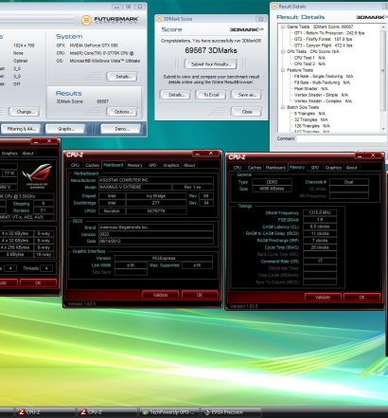The image size is (388, 418).
Task: Select Fill Rate - Single-Texturing row
Action: click(x=324, y=77)
